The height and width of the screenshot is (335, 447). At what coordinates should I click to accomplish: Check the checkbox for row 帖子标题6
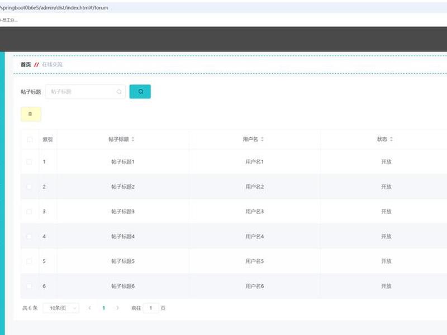coord(29,286)
